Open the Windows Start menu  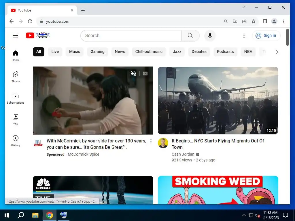pos(7,215)
